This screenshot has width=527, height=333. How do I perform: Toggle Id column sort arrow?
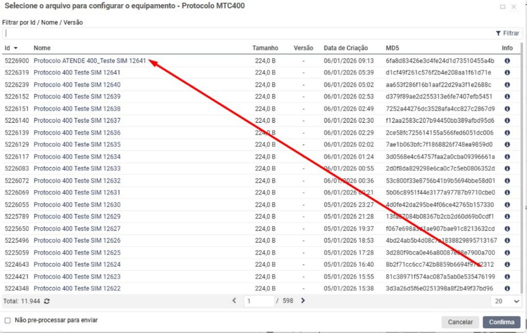click(x=15, y=48)
